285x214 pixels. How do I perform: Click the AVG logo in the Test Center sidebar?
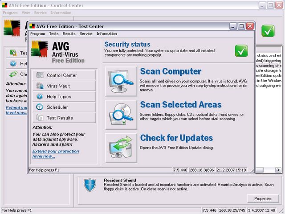coord(39,49)
